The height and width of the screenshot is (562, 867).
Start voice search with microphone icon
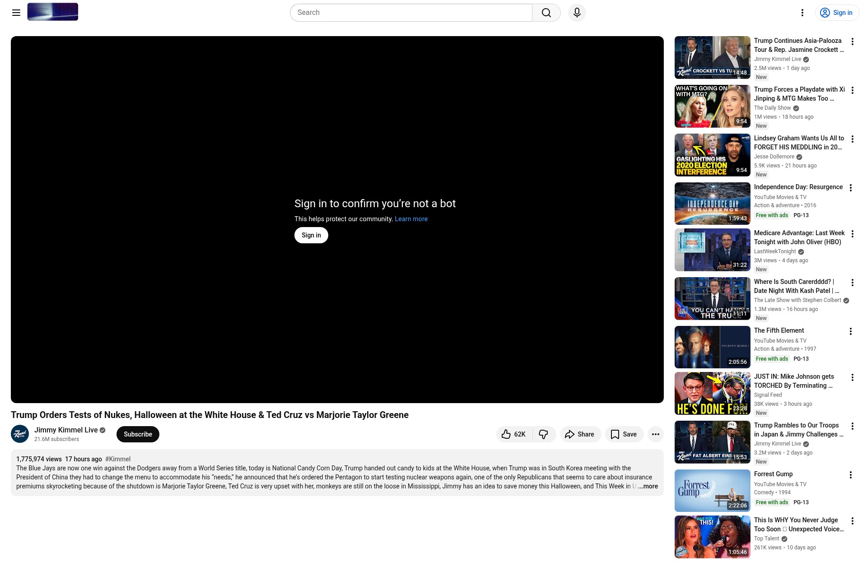[x=577, y=13]
